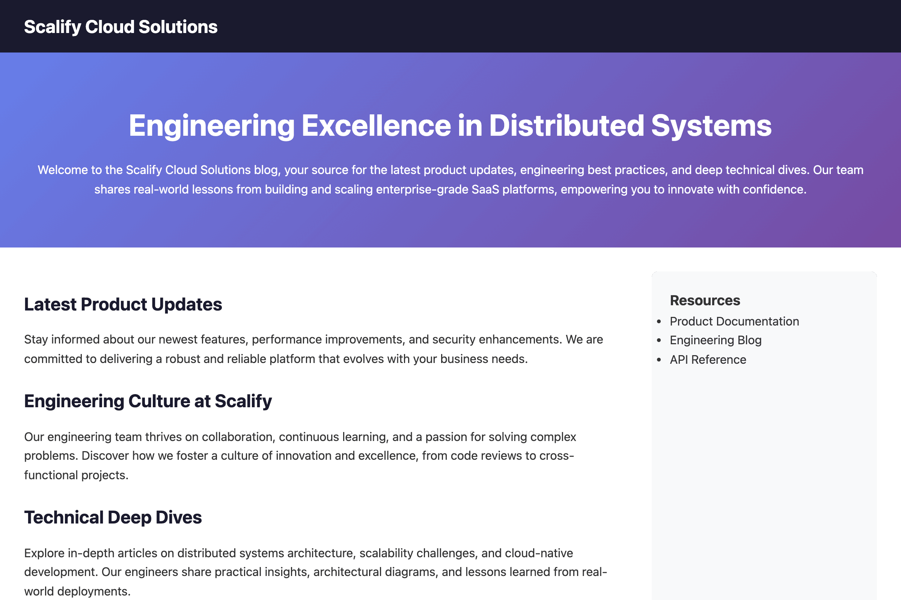Click the Latest Product Updates heading
Viewport: 901px width, 600px height.
[x=123, y=304]
